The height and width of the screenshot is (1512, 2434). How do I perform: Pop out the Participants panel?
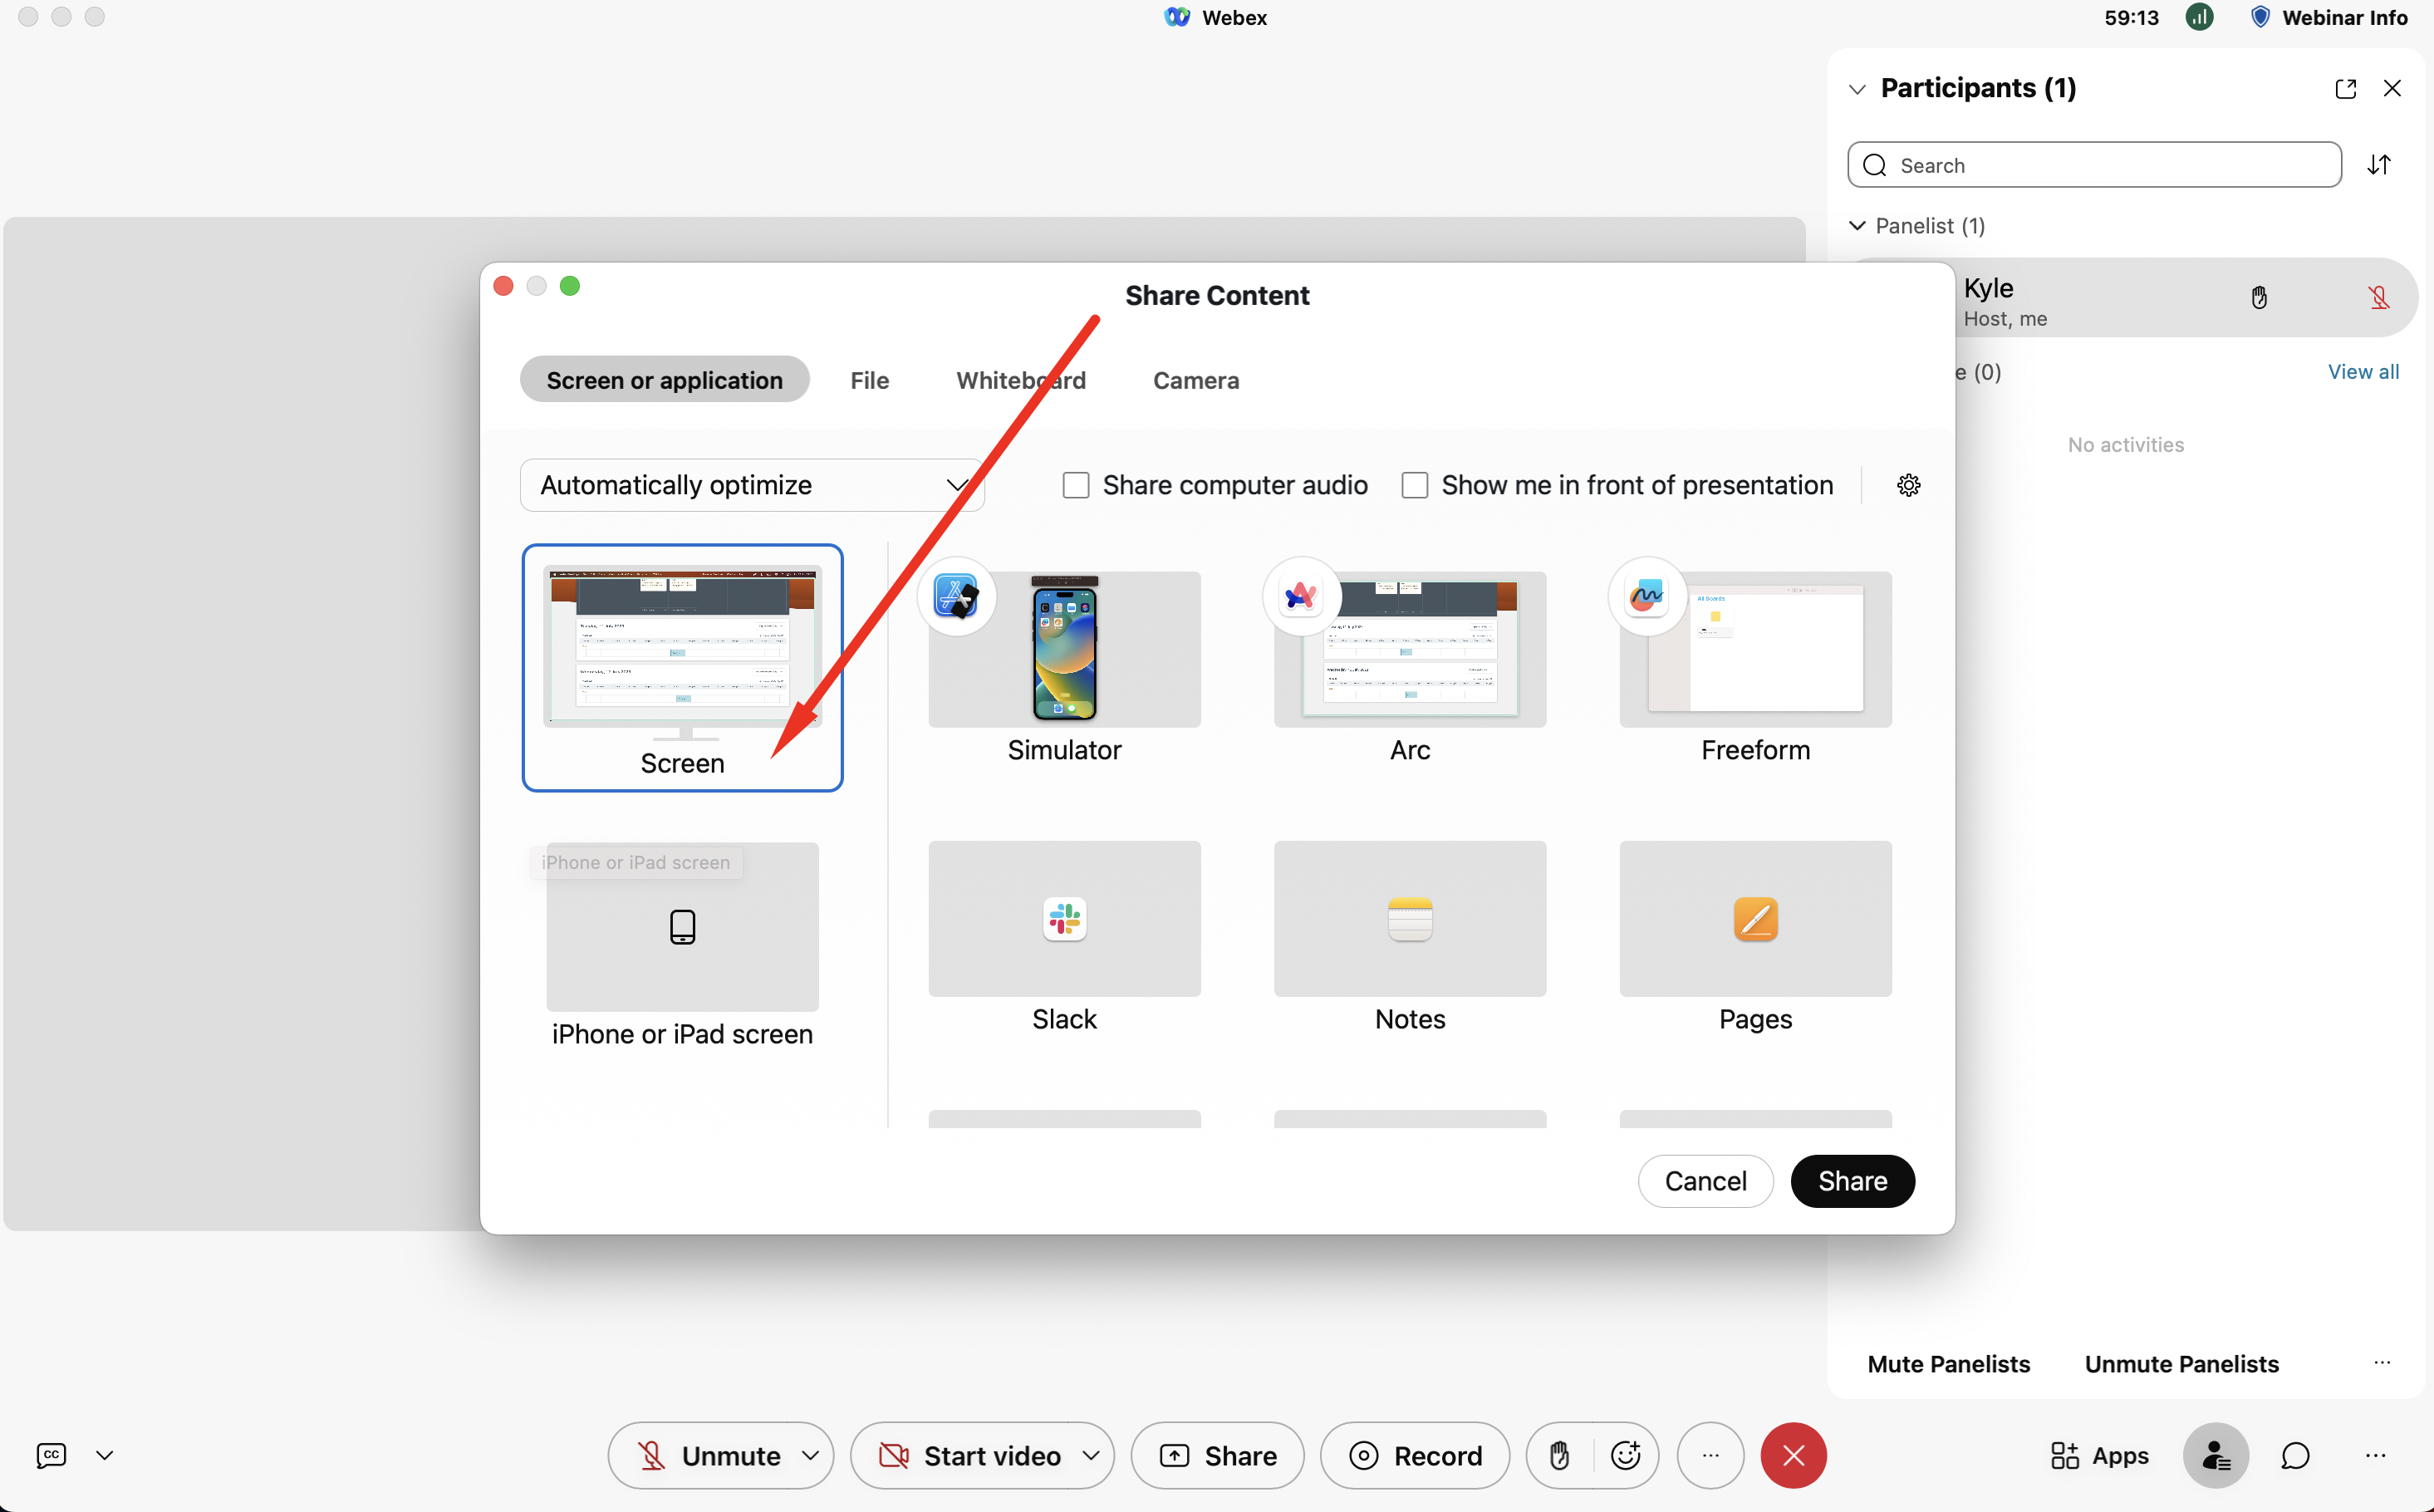[x=2345, y=88]
